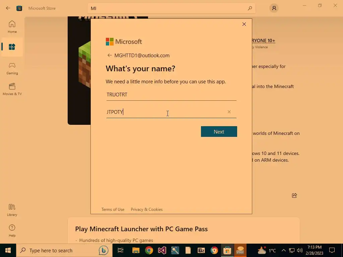
Task: Open Visual Studio from the taskbar
Action: pyautogui.click(x=162, y=250)
